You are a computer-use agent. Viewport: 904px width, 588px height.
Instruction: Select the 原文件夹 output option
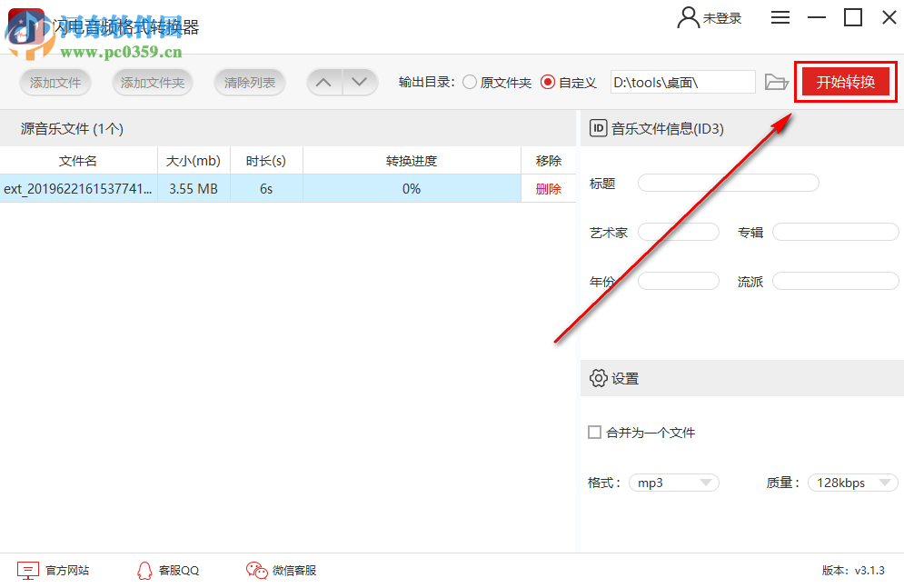click(x=469, y=81)
